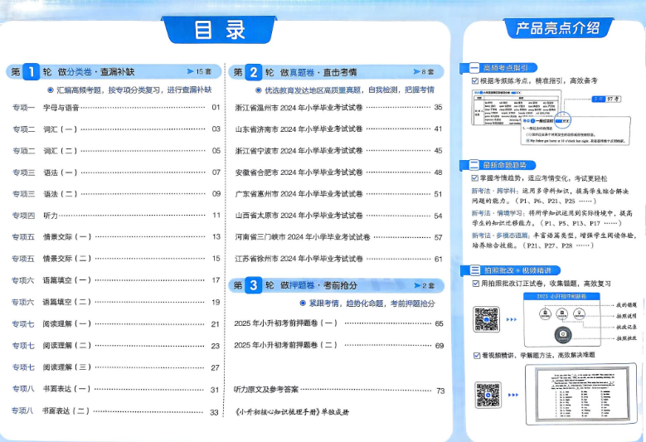Screen dimensions: 646x442
Task: Open 山东省济南市 2024年小学毕业考试试卷
Action: coord(338,129)
